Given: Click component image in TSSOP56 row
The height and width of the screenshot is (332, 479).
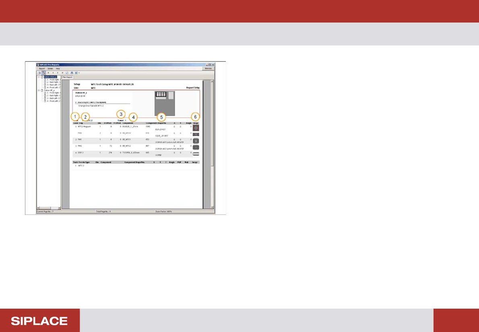Looking at the screenshot, I should point(196,154).
